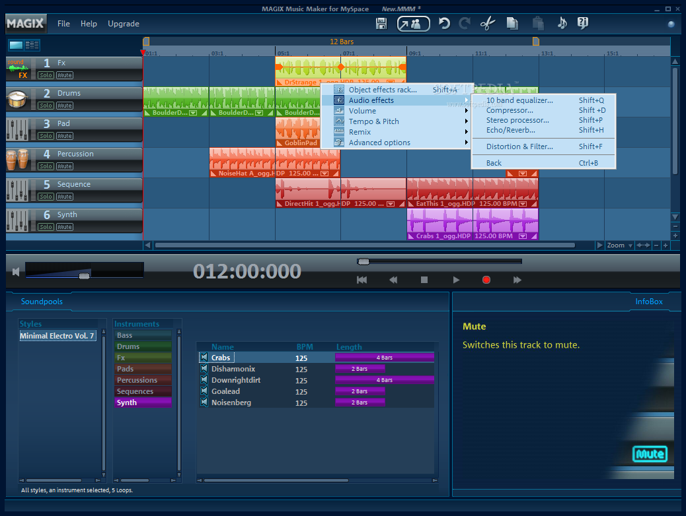This screenshot has width=686, height=516.
Task: Select Compressor from audio effects
Action: tap(543, 110)
